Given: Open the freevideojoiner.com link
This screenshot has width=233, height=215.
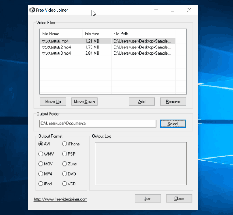Looking at the screenshot, I should coord(60,199).
